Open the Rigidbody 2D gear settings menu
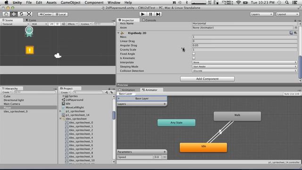The image size is (302, 170). (x=295, y=33)
